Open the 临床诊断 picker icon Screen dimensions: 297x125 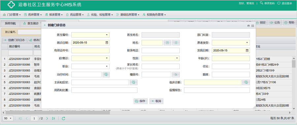click(246, 82)
